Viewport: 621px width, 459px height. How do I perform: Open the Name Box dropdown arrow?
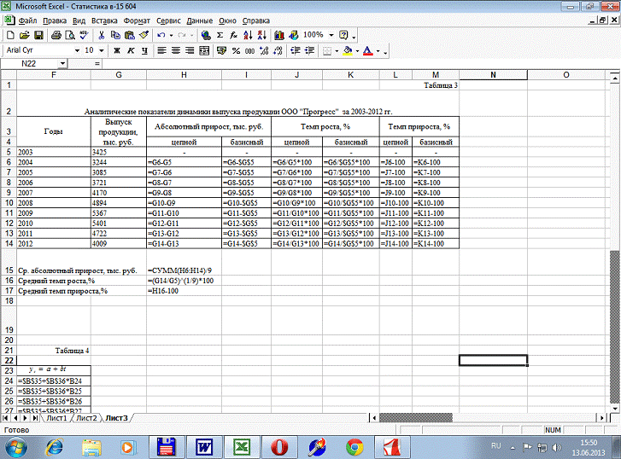62,64
